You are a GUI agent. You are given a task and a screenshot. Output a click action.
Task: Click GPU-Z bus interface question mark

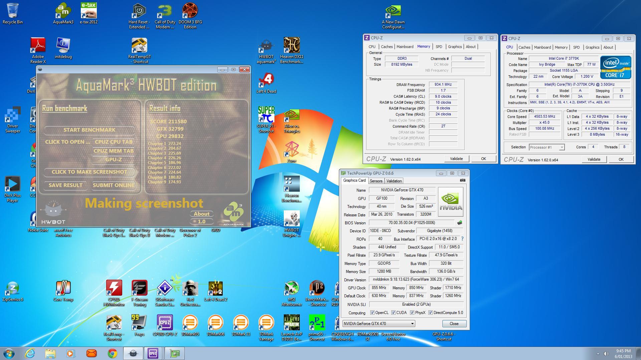coord(462,239)
